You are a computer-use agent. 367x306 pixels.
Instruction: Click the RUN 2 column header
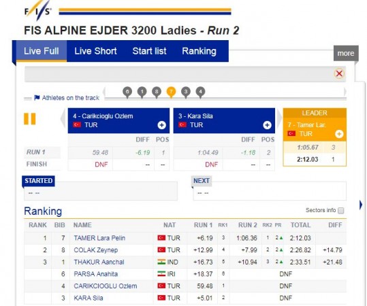[x=248, y=225]
